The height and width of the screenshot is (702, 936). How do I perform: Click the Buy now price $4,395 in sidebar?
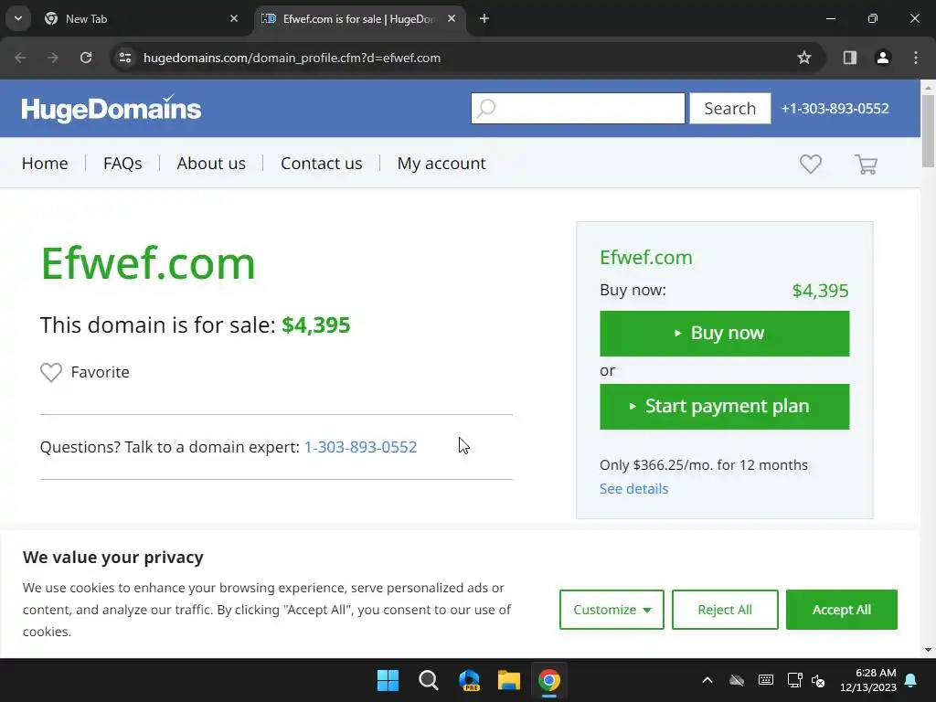(820, 291)
